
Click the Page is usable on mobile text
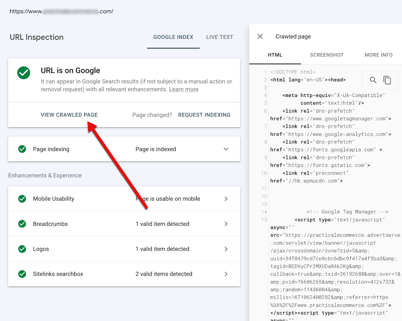pyautogui.click(x=168, y=199)
